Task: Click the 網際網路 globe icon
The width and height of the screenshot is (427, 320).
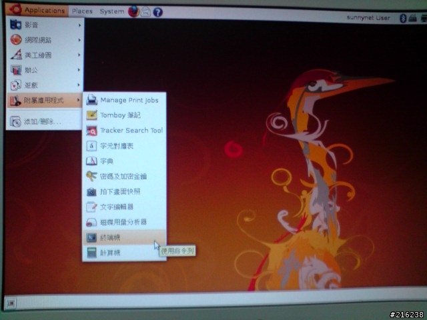Action: 16,40
